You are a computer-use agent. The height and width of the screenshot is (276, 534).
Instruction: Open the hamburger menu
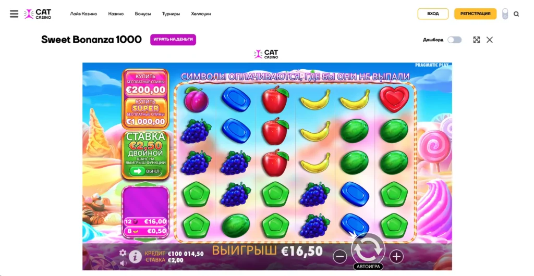[x=14, y=14]
